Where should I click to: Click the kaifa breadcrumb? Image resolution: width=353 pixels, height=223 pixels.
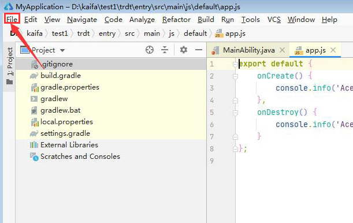(x=35, y=34)
